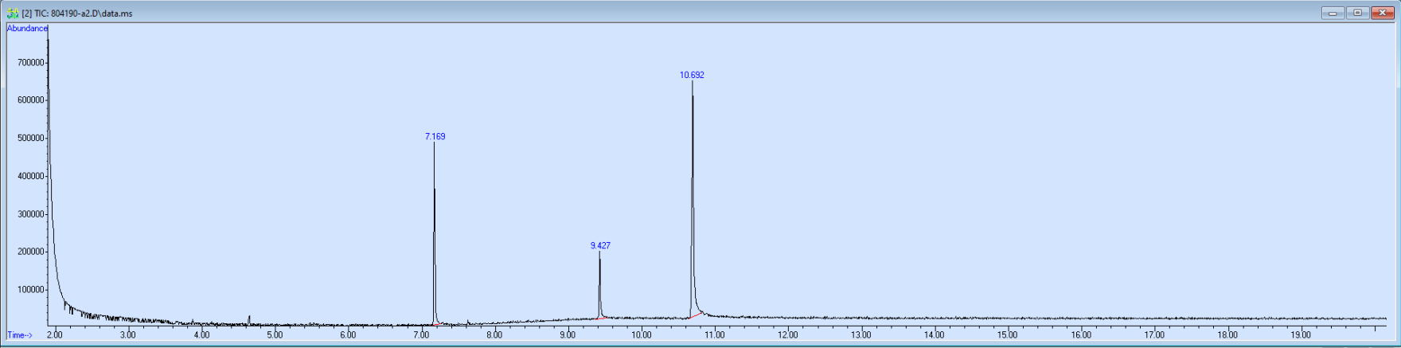The height and width of the screenshot is (348, 1401).
Task: Click the 8.00 time axis label
Action: pyautogui.click(x=494, y=335)
